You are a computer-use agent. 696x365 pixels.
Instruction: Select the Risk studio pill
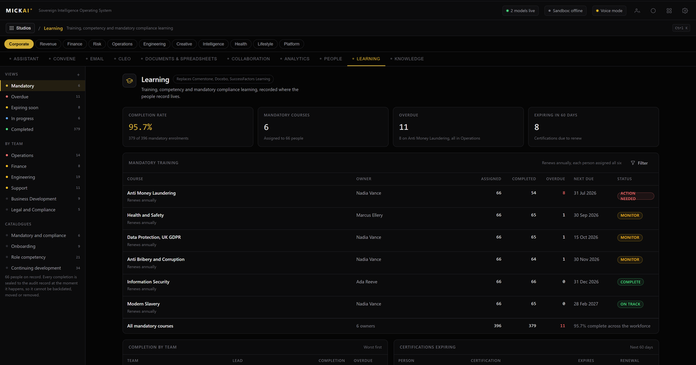(x=97, y=44)
